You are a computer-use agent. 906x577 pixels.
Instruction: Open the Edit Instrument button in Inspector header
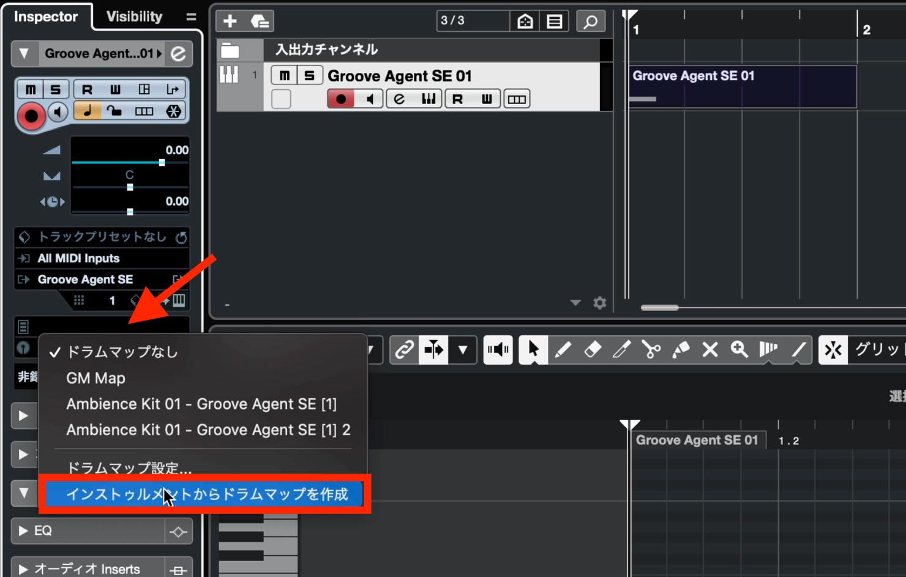point(178,54)
